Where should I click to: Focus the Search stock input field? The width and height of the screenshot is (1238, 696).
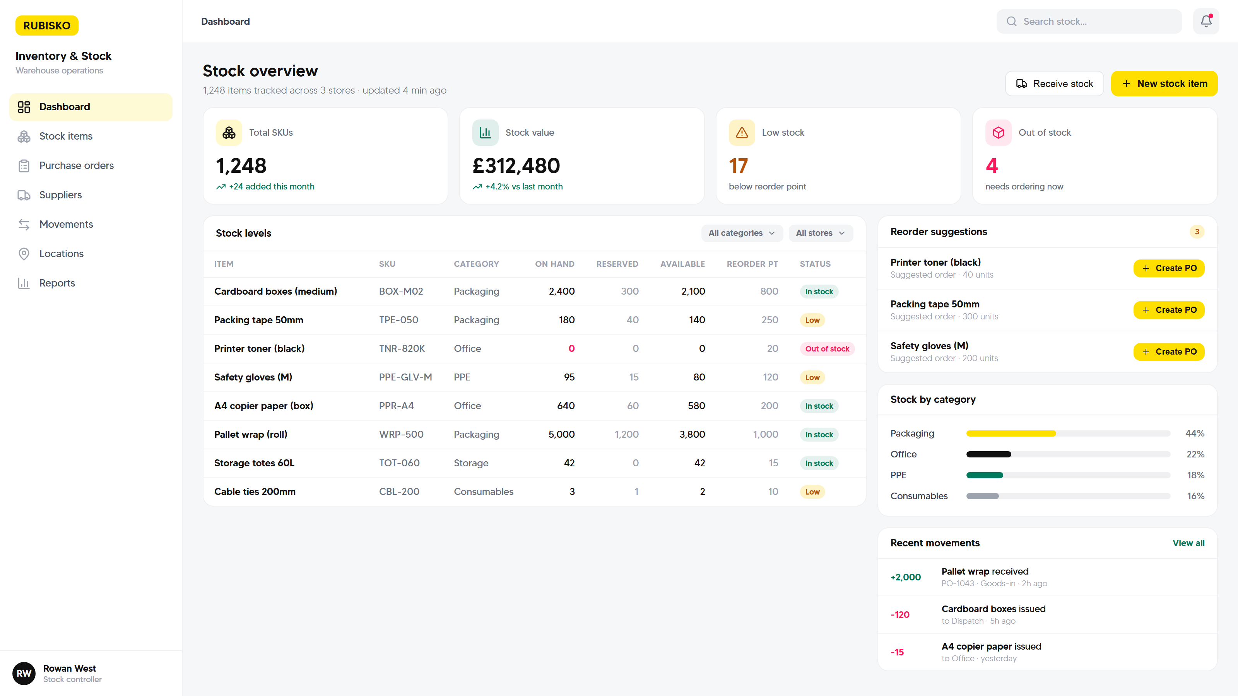click(1089, 22)
